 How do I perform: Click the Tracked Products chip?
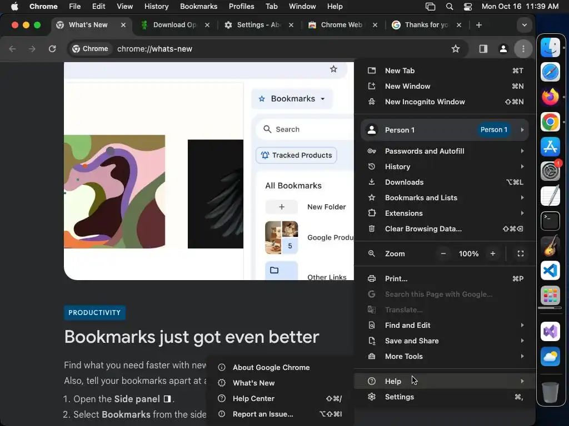297,155
